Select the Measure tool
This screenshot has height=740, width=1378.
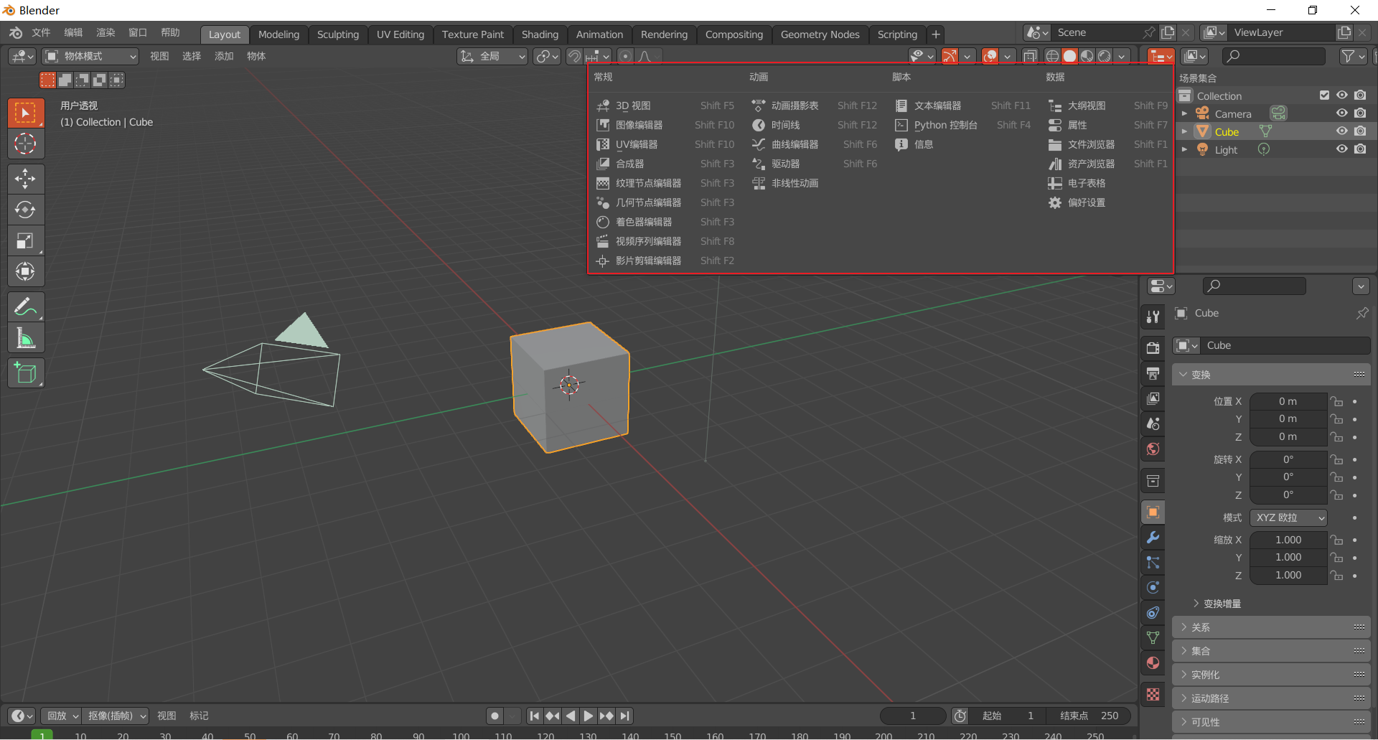(x=26, y=338)
